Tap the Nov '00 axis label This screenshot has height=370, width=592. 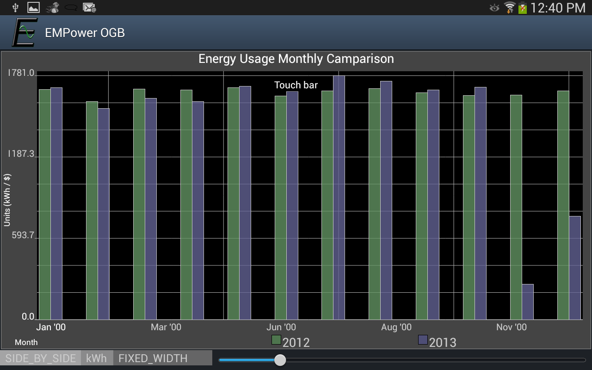click(512, 327)
